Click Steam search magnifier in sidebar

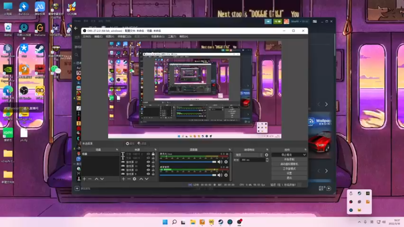tap(77, 54)
